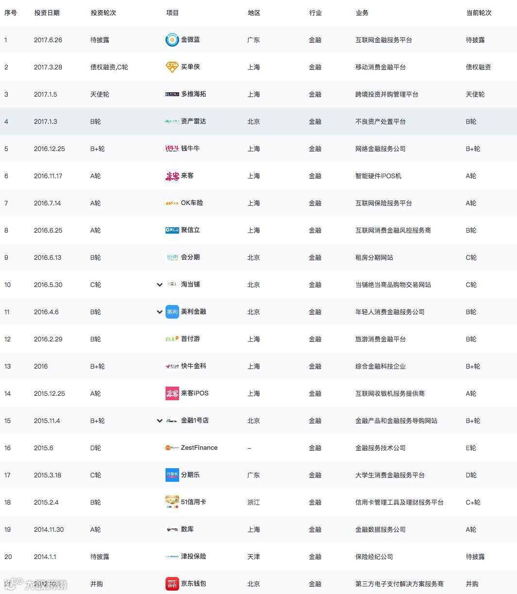Select the E轮 current round cell

pos(471,448)
